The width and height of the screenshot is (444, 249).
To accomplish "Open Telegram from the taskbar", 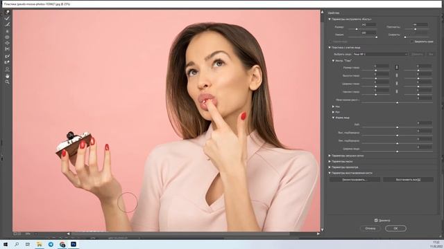I will 51,244.
